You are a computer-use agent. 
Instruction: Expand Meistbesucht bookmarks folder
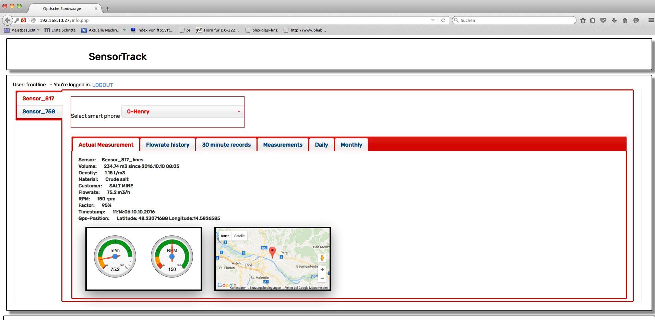tap(22, 30)
